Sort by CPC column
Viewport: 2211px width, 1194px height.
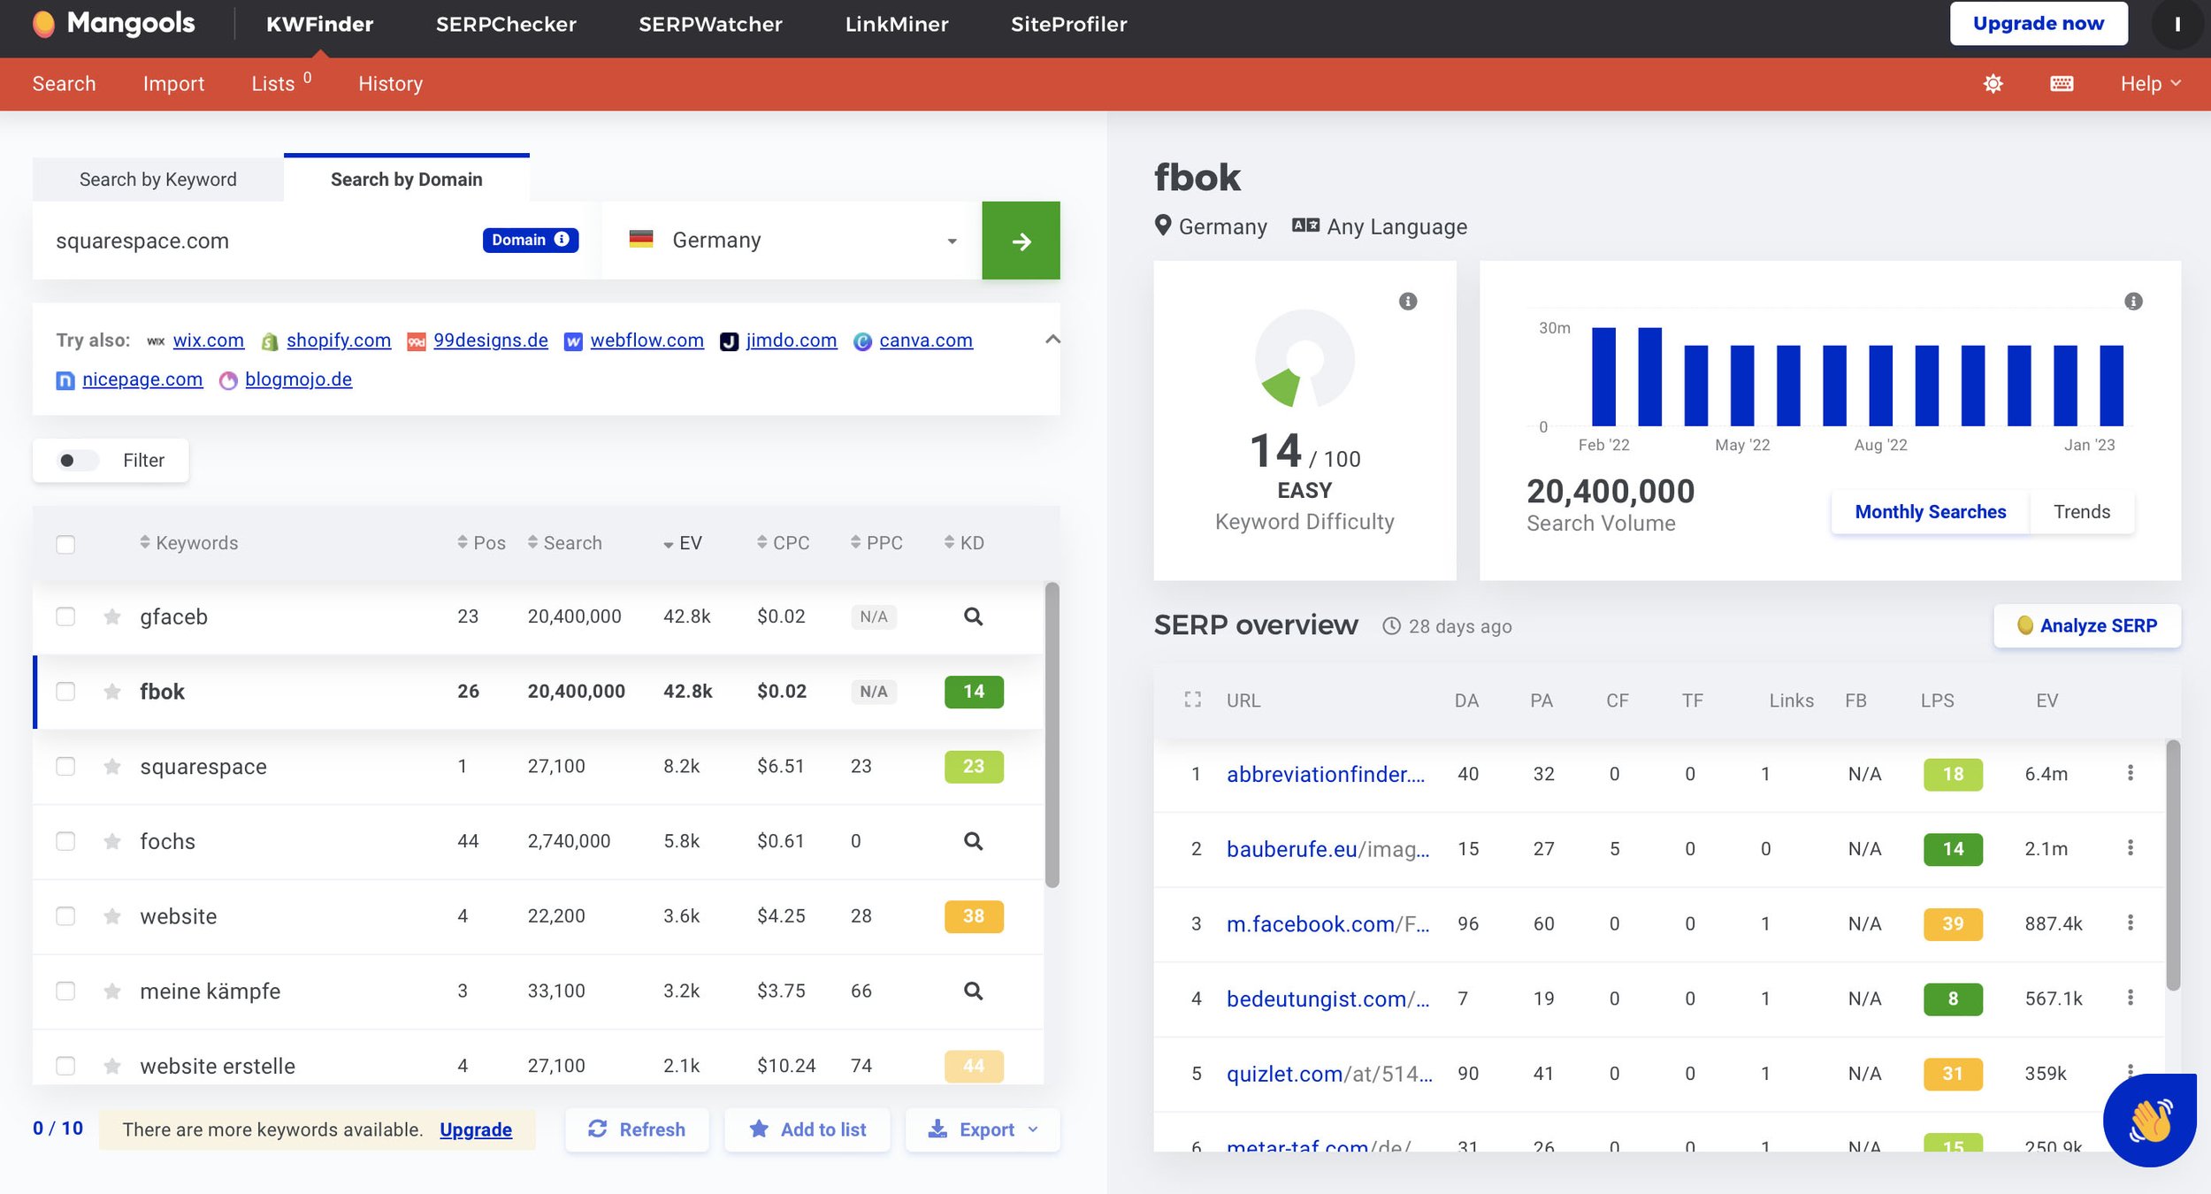(x=783, y=543)
